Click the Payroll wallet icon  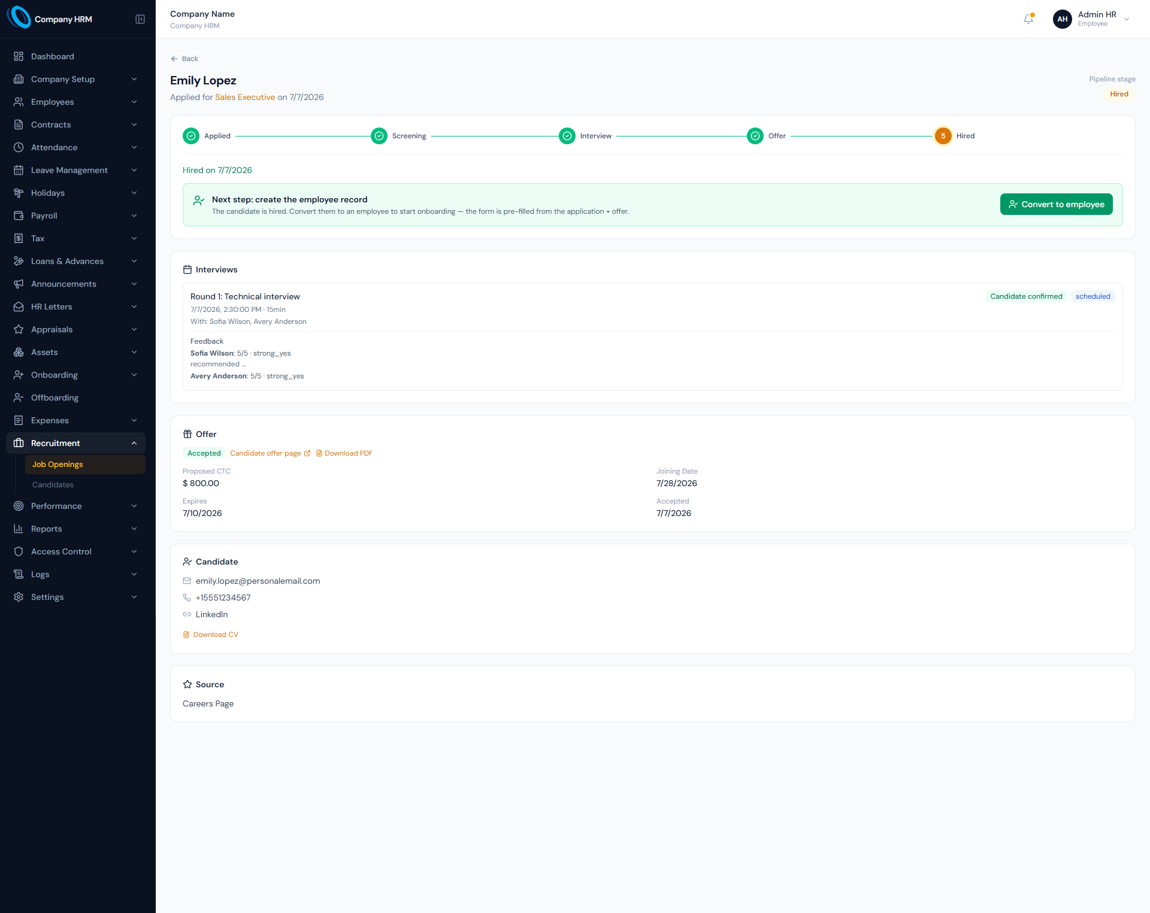click(19, 216)
